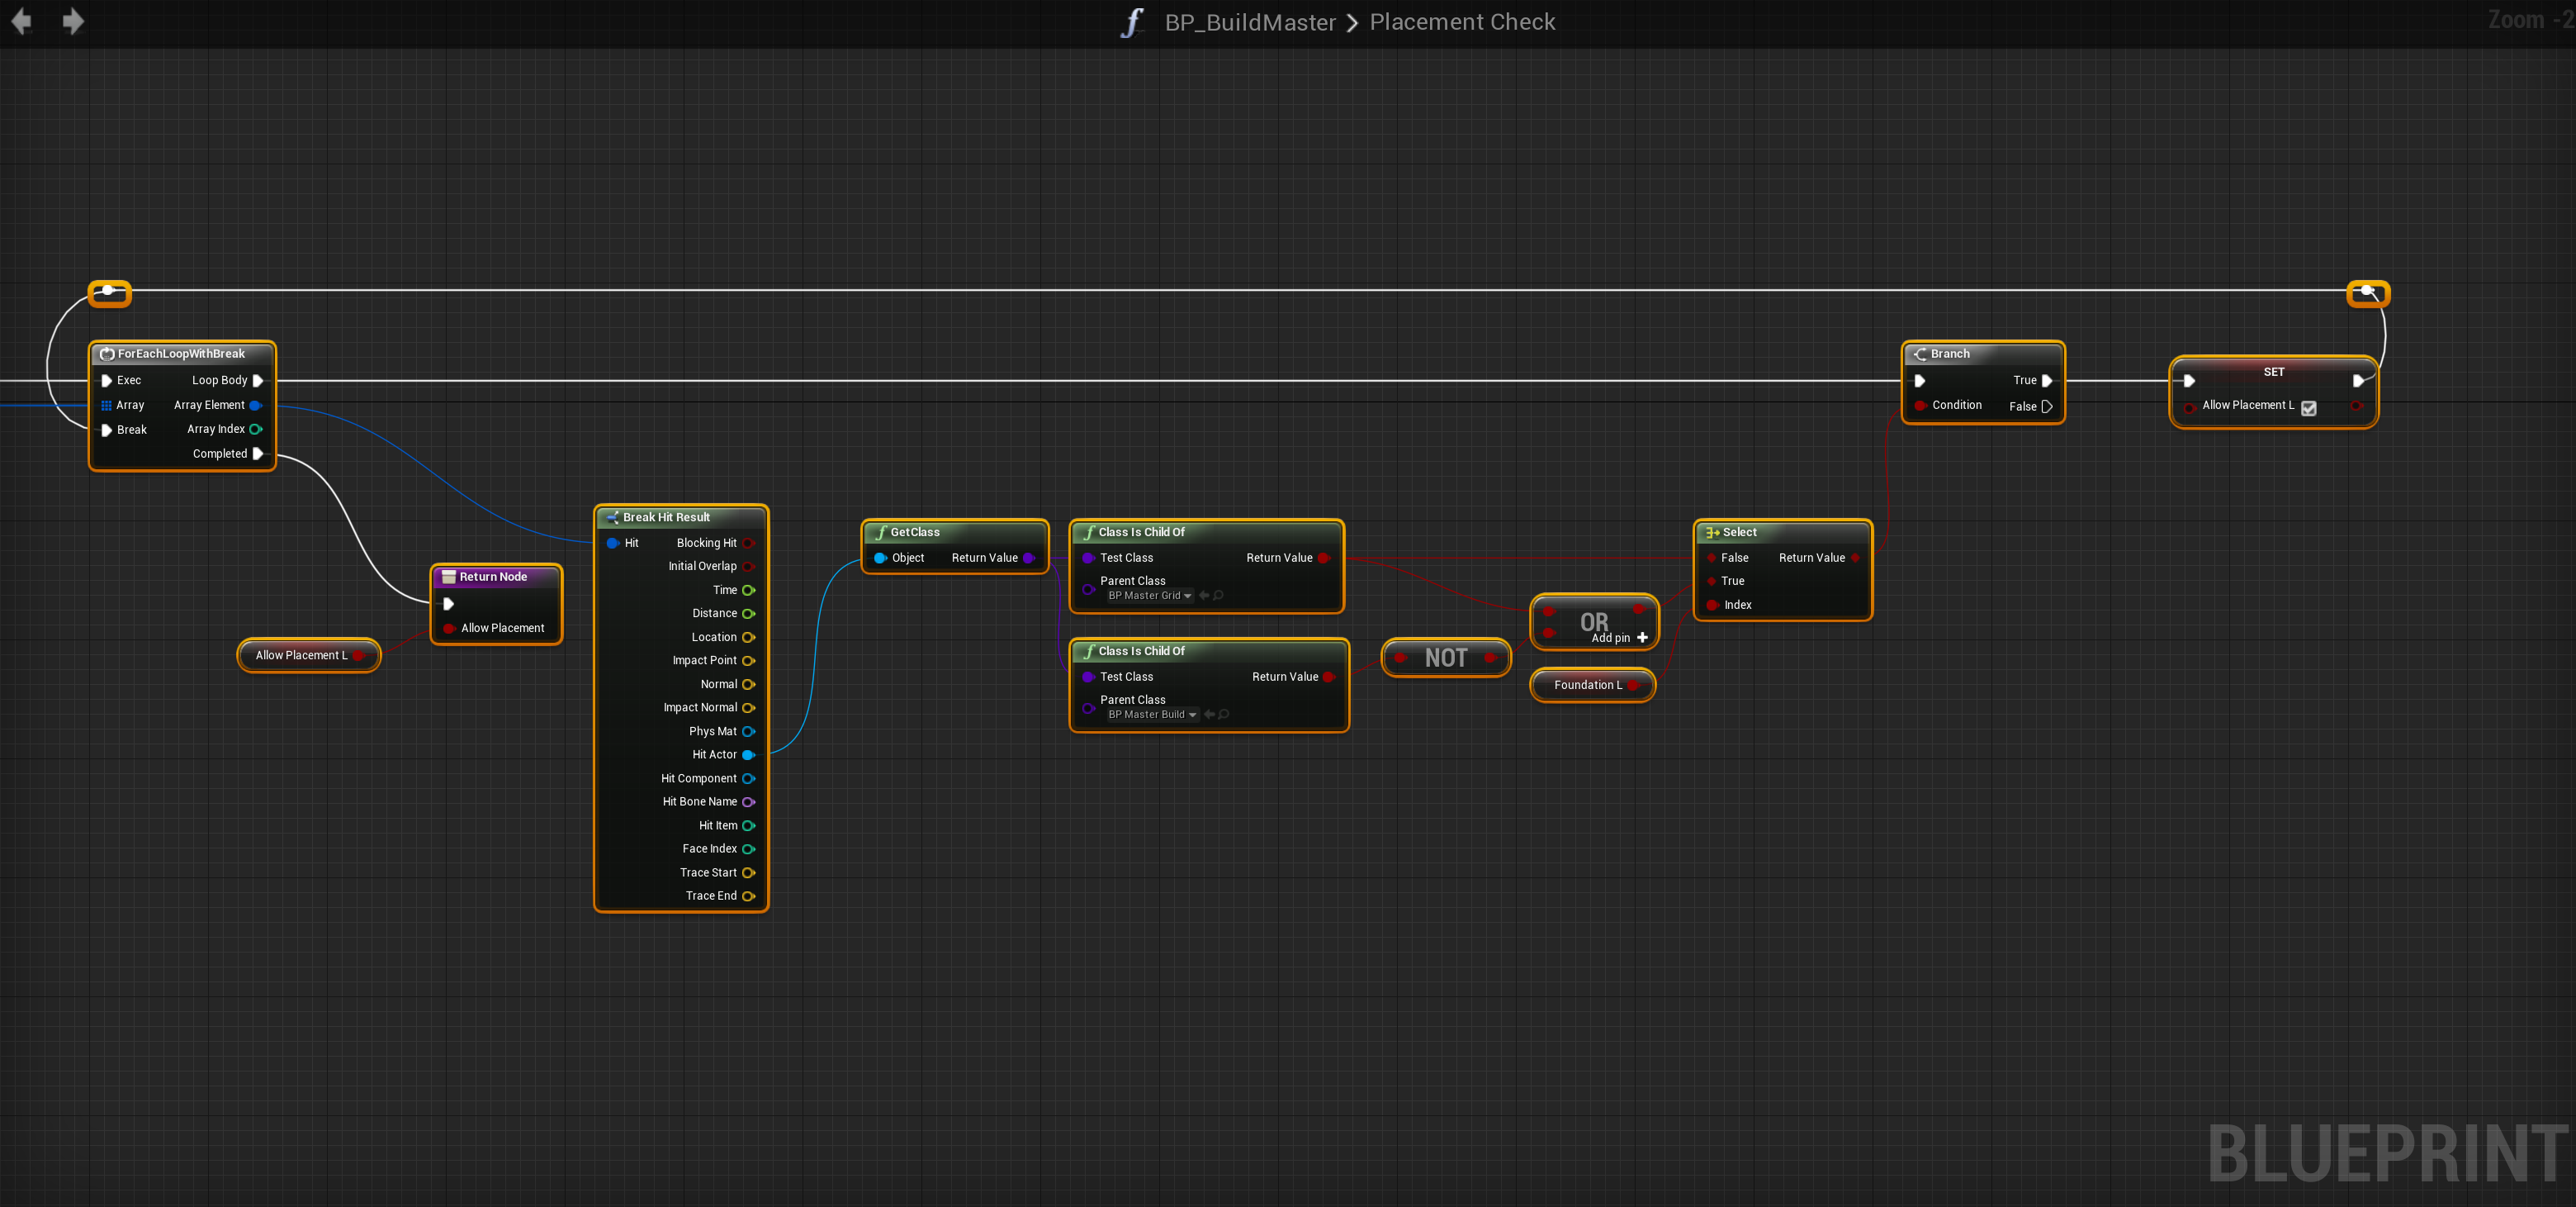Click the Select node header icon

click(x=1712, y=532)
